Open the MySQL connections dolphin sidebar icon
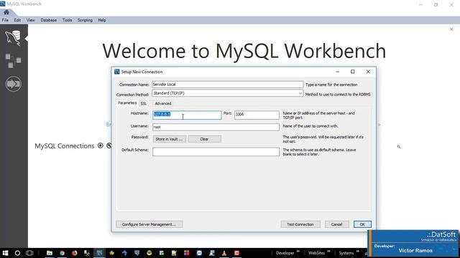Screen dimensions: 460x258 [x=13, y=38]
